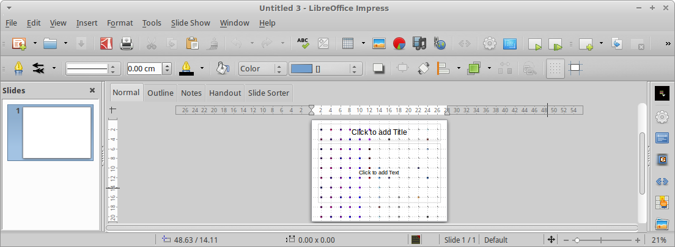This screenshot has width=675, height=247.
Task: Click the Outline view tab
Action: 160,93
